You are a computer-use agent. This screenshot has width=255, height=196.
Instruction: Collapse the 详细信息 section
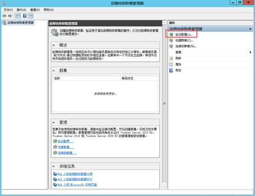click(x=54, y=166)
